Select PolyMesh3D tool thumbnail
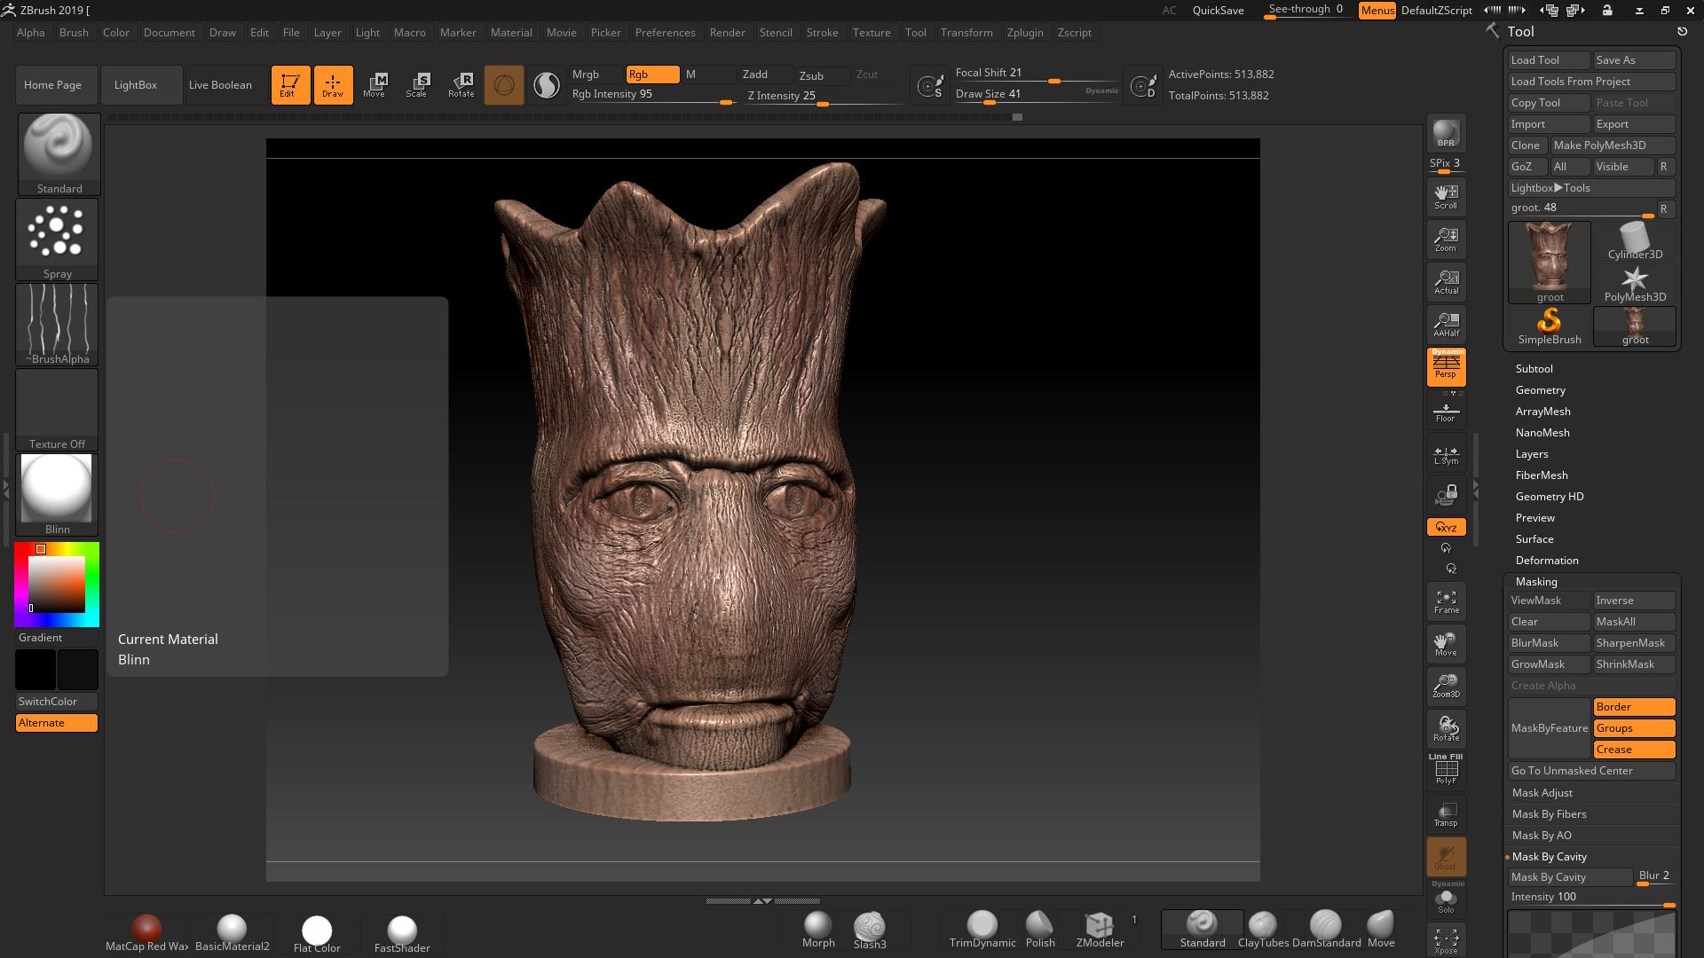 1635,284
